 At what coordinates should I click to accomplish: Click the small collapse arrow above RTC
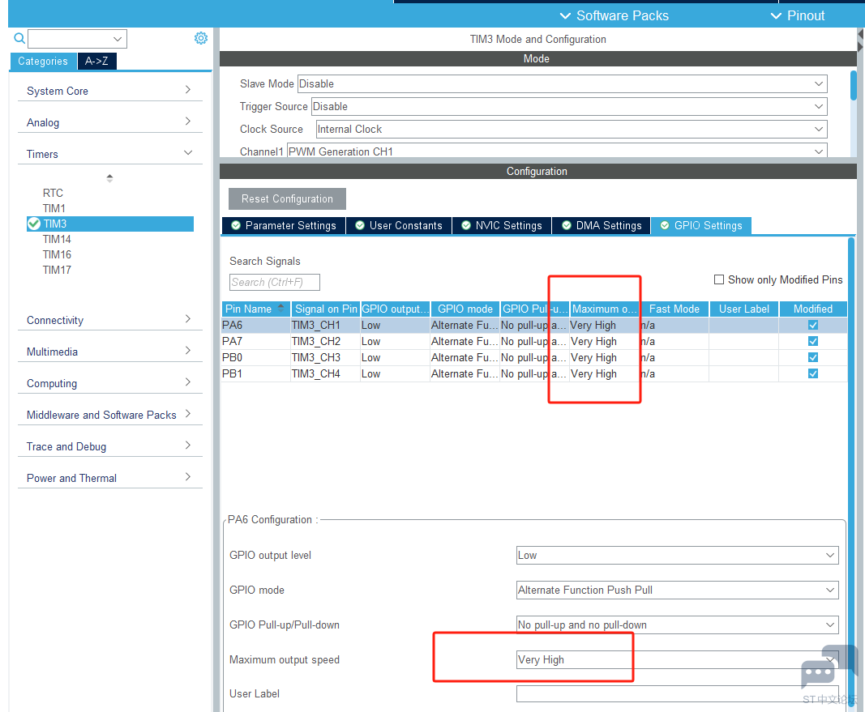tap(109, 178)
